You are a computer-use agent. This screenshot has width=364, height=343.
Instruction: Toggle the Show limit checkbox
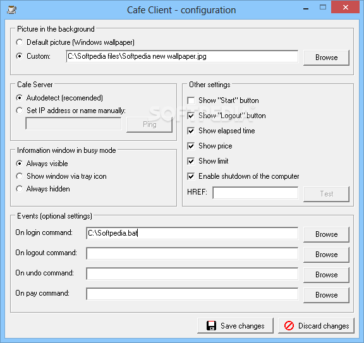click(x=191, y=161)
